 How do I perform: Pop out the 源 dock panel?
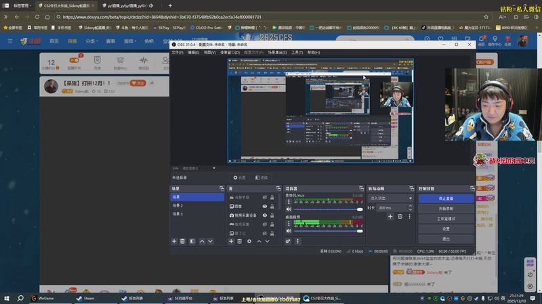click(278, 188)
